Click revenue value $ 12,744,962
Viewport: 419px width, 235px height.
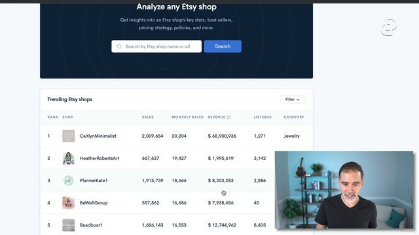(x=222, y=225)
